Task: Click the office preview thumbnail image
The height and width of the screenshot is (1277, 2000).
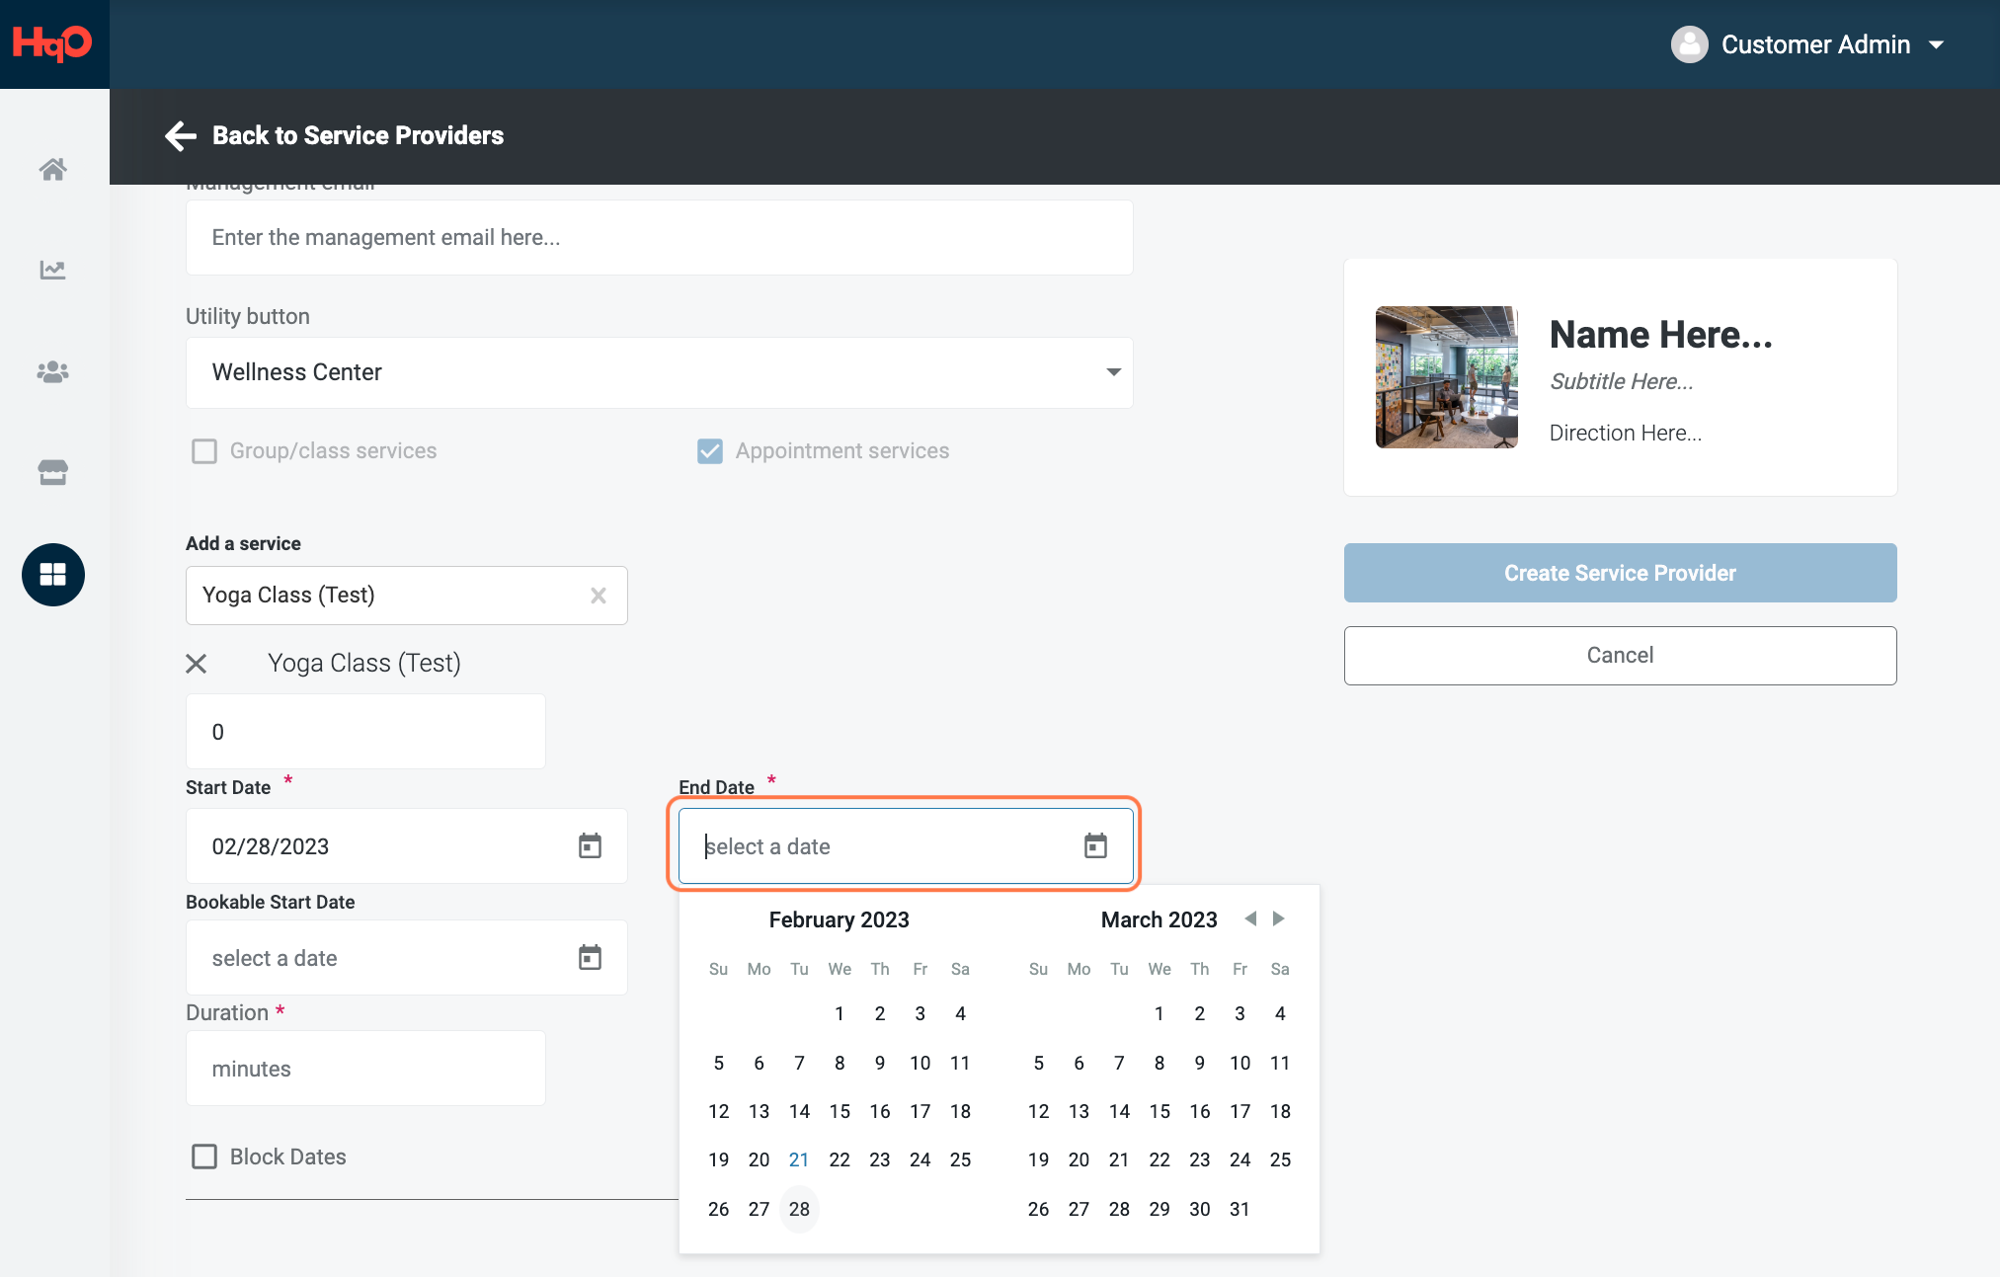Action: click(x=1447, y=377)
